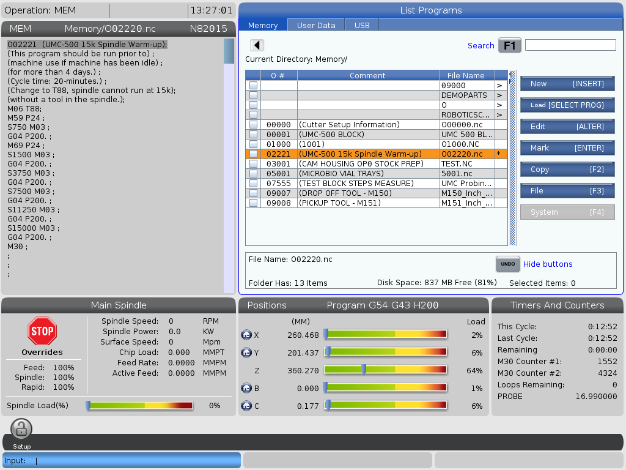This screenshot has width=626, height=470.
Task: Click the New [INSERT] button
Action: point(567,83)
